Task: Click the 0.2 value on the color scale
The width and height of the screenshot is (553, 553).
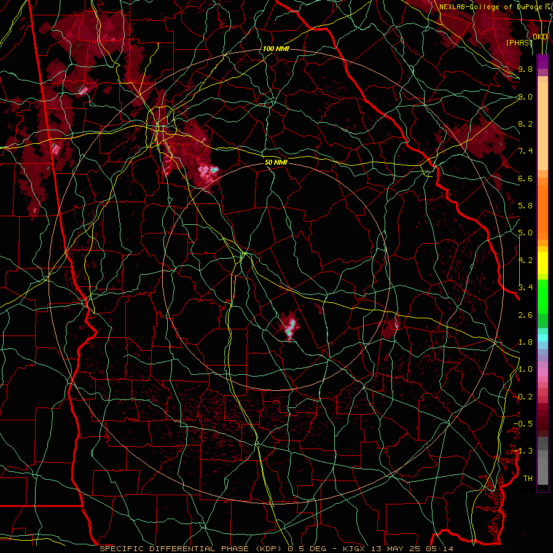Action: (525, 397)
